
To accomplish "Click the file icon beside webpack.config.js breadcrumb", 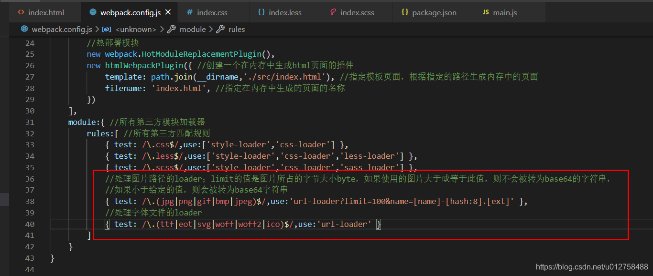I will (24, 29).
